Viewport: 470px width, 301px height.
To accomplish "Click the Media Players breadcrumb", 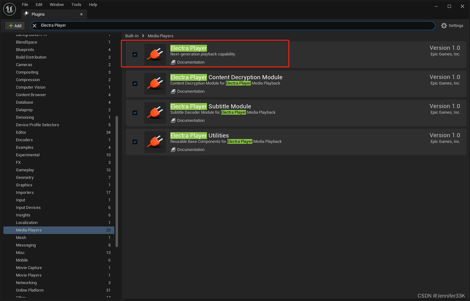I will point(160,36).
